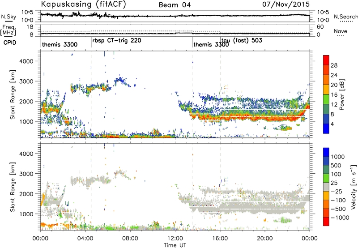Select the Beam 04 label
358x248 pixels.
(175, 5)
